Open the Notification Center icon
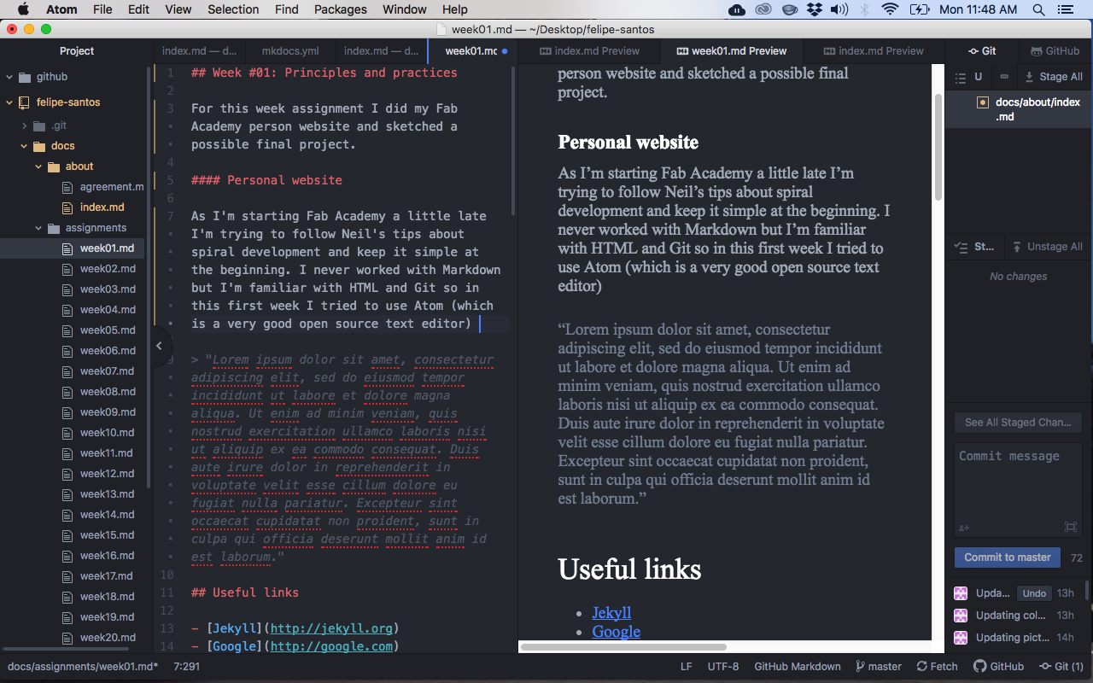This screenshot has height=683, width=1093. pyautogui.click(x=1065, y=9)
